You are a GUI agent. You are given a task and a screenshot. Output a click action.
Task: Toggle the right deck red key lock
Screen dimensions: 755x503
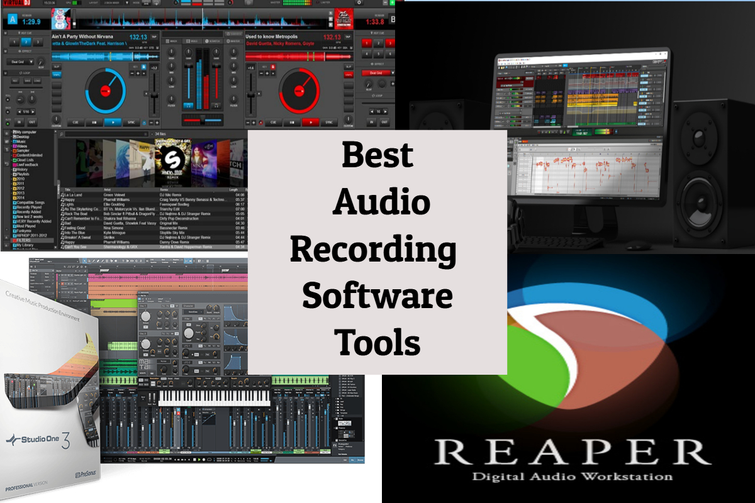click(x=273, y=67)
